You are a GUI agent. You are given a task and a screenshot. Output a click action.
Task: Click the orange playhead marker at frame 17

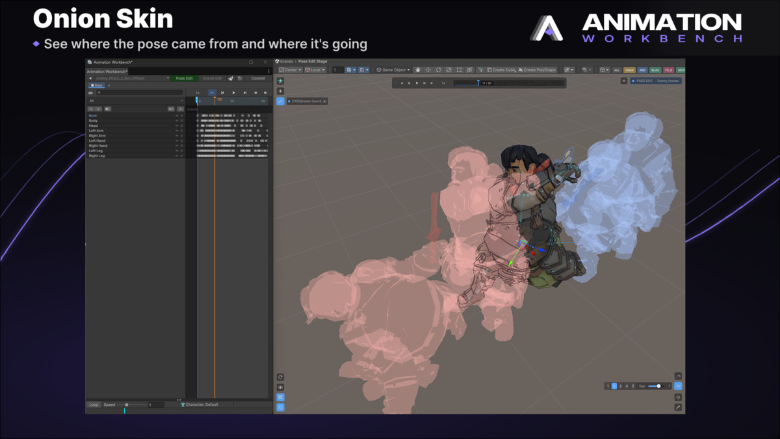point(214,100)
